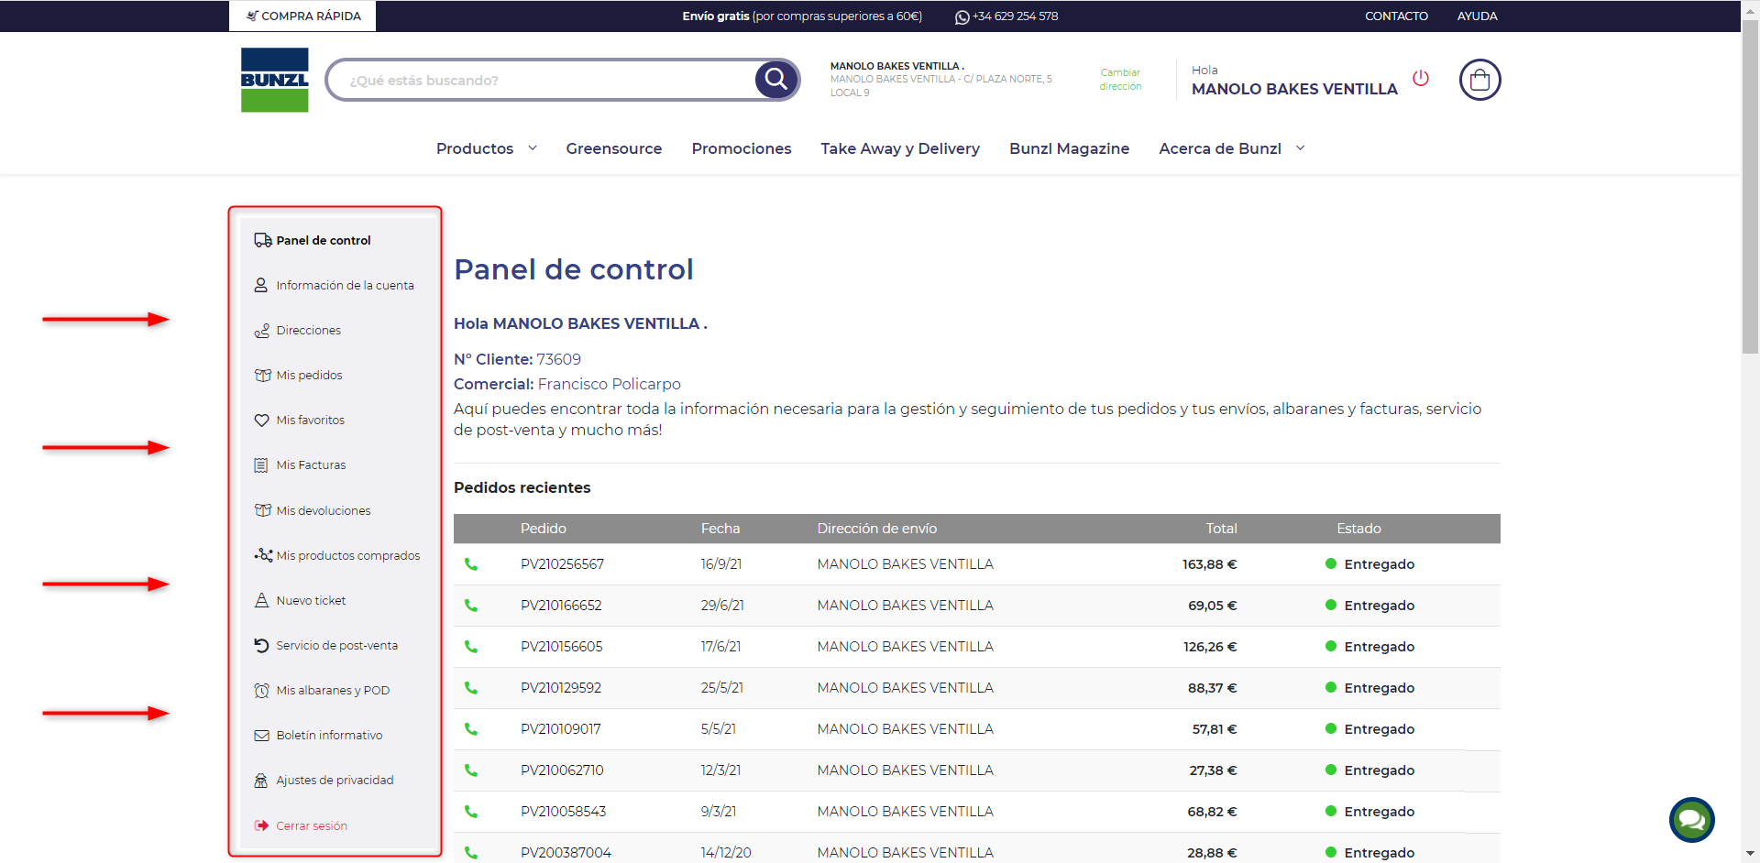This screenshot has height=863, width=1760.
Task: Open Nuevo ticket sidebar link
Action: (x=311, y=600)
